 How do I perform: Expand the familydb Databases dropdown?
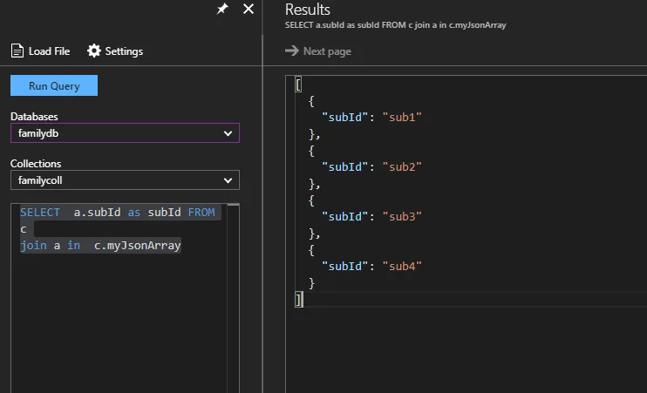point(228,133)
